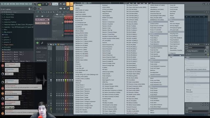Choose VFX Keyboard Splitter plugin
This screenshot has height=118, width=210.
click(x=176, y=28)
